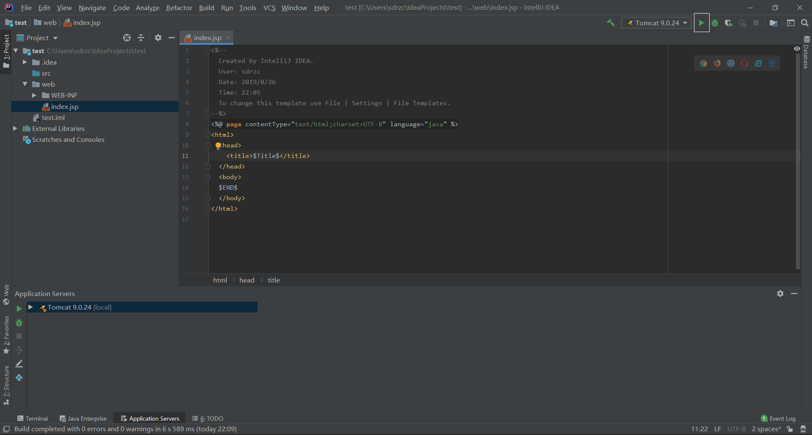812x435 pixels.
Task: Open the Refactor menu
Action: point(179,8)
